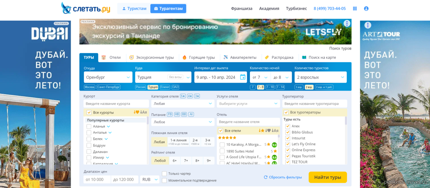Sort resorts by popularity heart icon
Screen dimensions: 430x188
pyautogui.click(x=136, y=112)
